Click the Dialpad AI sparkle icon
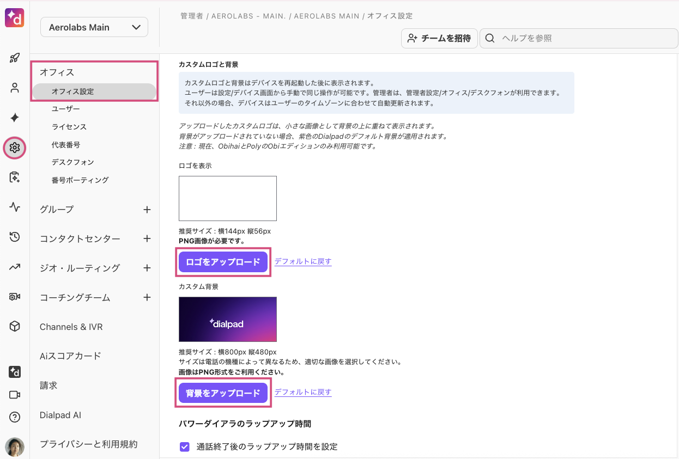The height and width of the screenshot is (459, 679). (x=15, y=118)
